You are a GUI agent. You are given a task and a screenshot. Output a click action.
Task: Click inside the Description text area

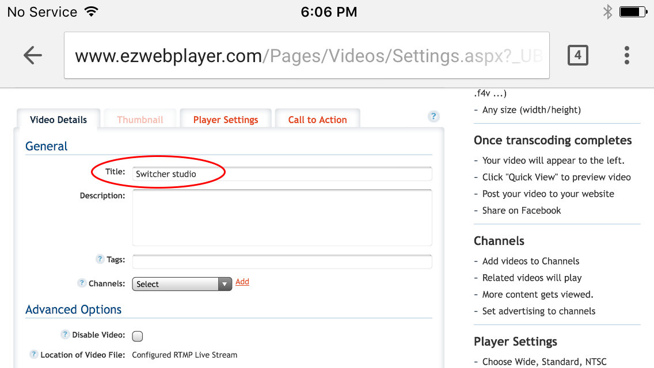(282, 217)
